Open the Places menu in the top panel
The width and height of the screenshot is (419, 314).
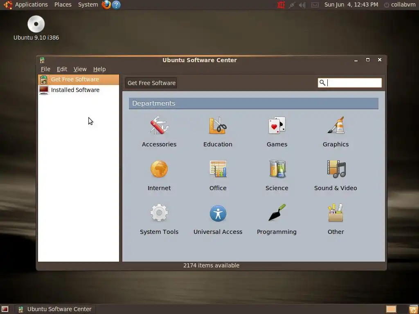pos(63,4)
